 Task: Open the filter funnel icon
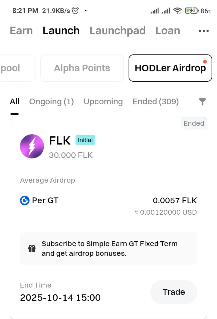pos(203,102)
